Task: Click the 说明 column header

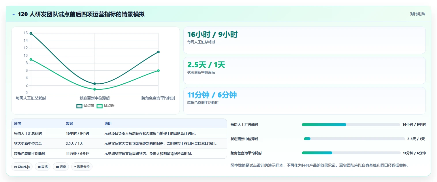Action: coord(108,124)
